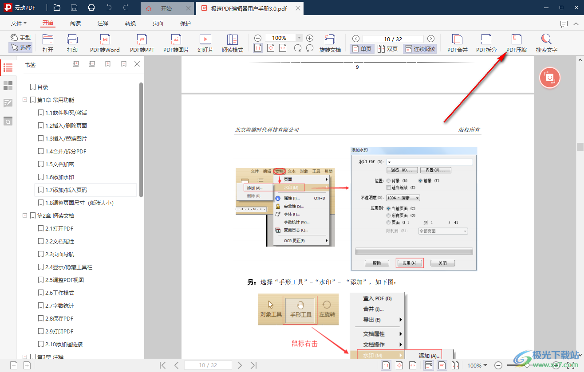Convert with PDF转图片
This screenshot has width=584, height=372.
click(176, 43)
